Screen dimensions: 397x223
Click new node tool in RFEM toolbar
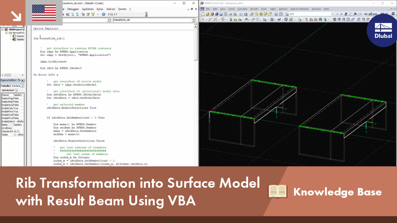[x=203, y=19]
